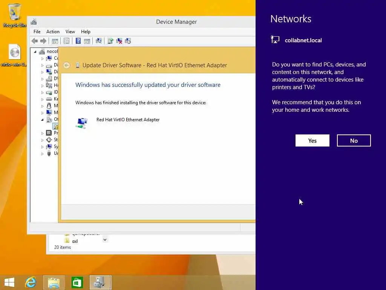Expand the Storage controllers arrow
Screen dimensions: 386x290
[42, 140]
